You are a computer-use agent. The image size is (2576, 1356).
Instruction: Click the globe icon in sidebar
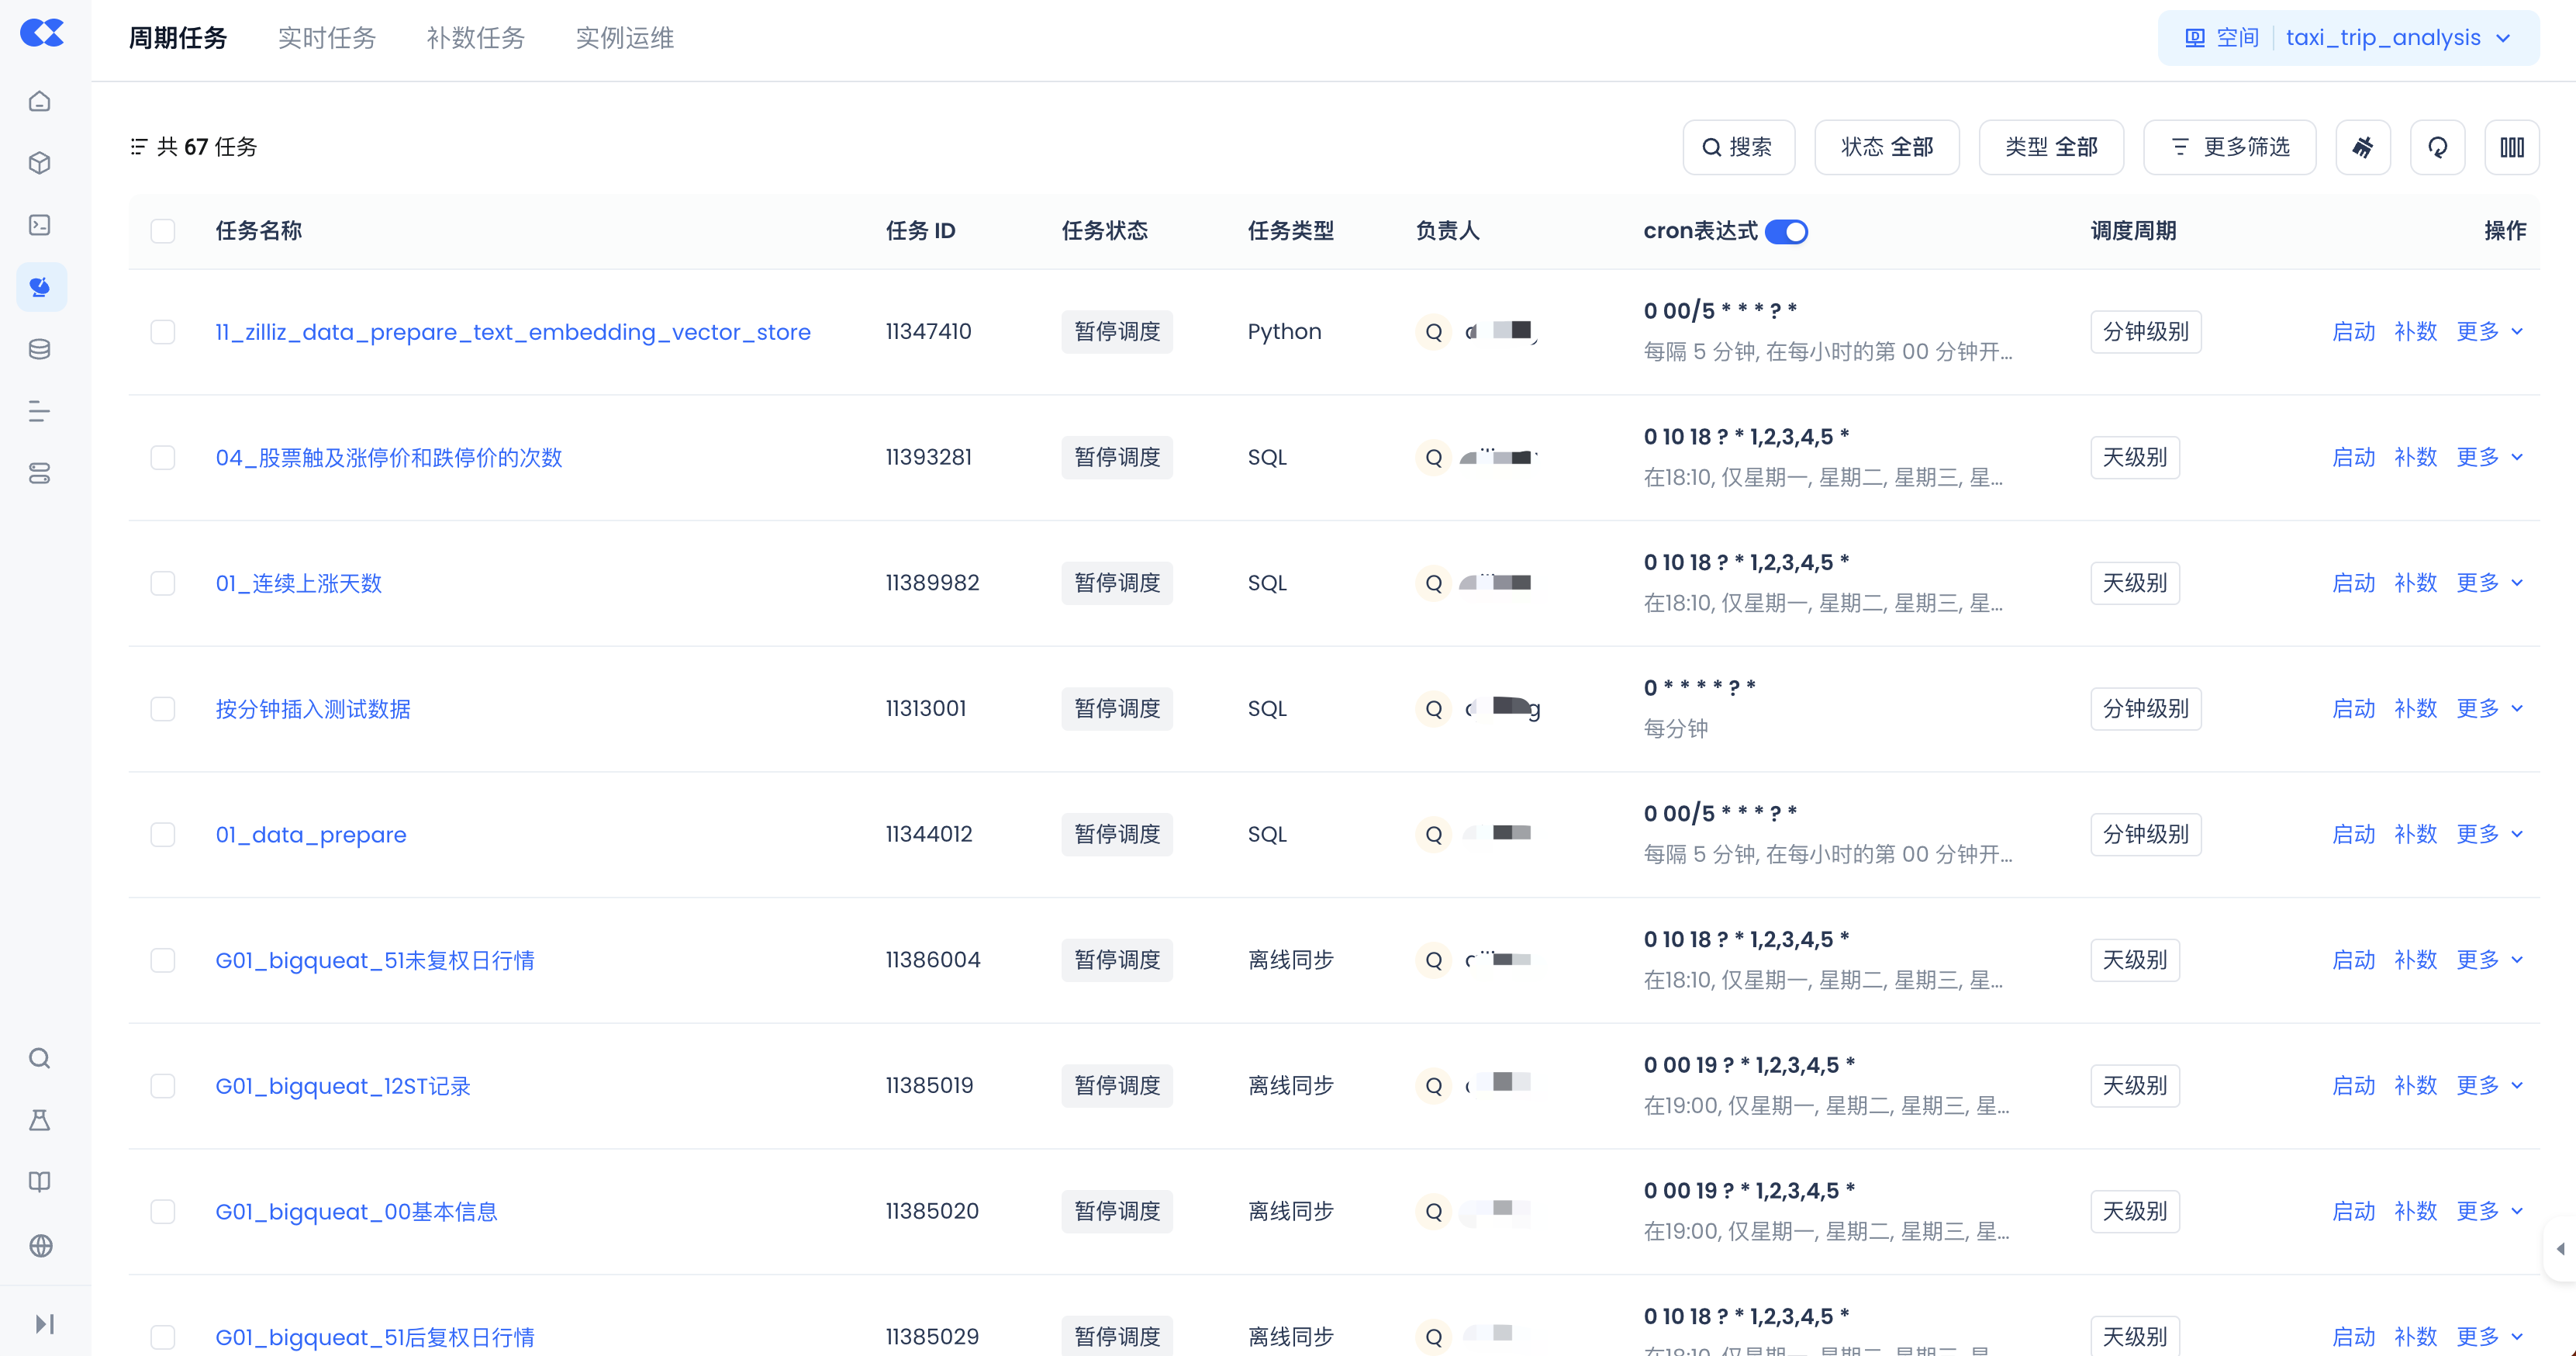pos(40,1245)
